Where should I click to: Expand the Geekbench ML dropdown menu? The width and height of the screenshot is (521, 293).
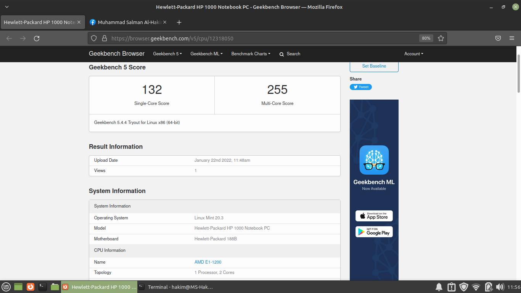pos(206,54)
